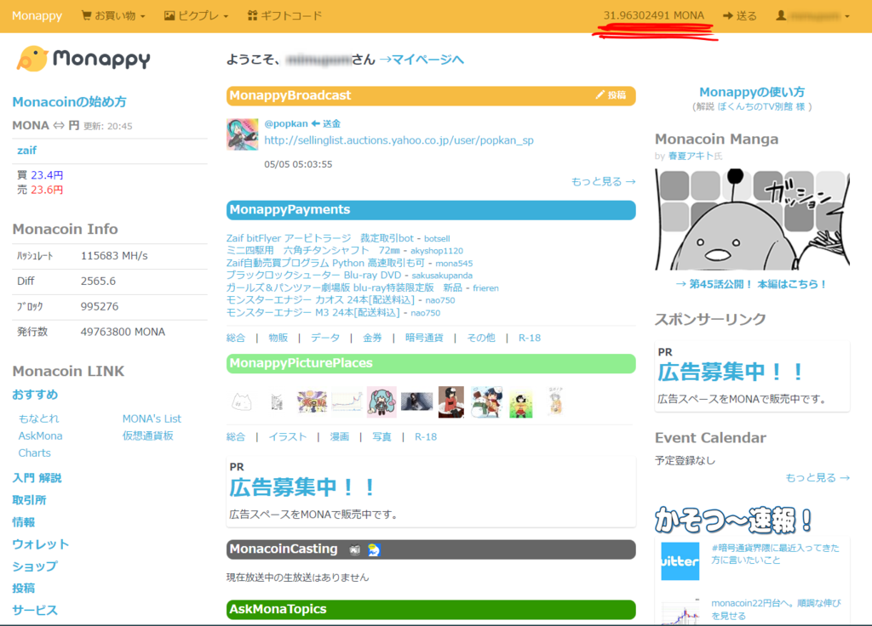872x626 pixels.
Task: Open the girl in red dress thumbnail
Action: pyautogui.click(x=451, y=401)
